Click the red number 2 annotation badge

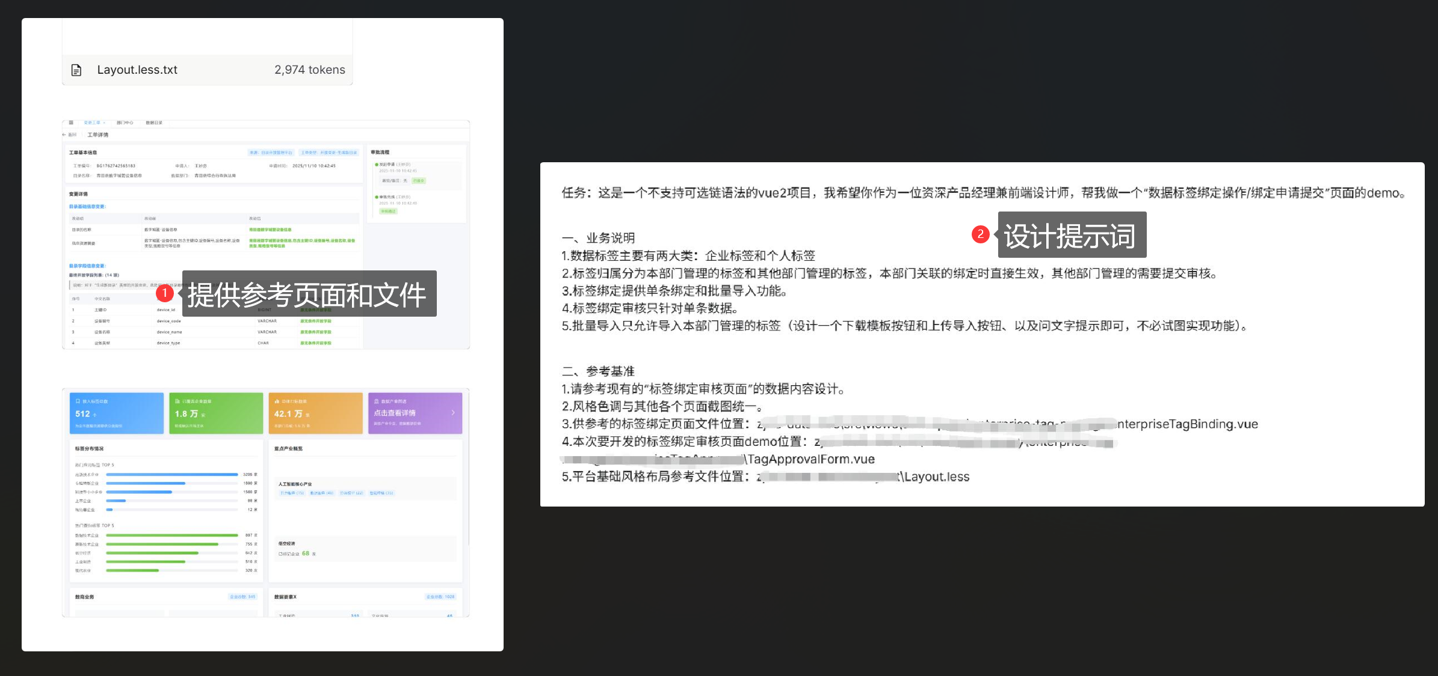click(980, 234)
